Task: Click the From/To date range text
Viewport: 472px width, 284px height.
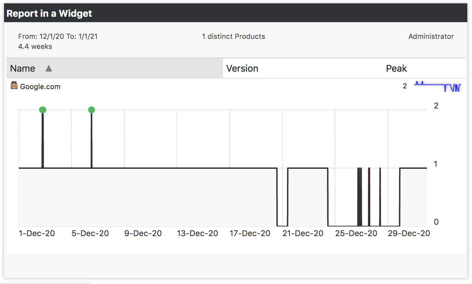Action: [58, 37]
